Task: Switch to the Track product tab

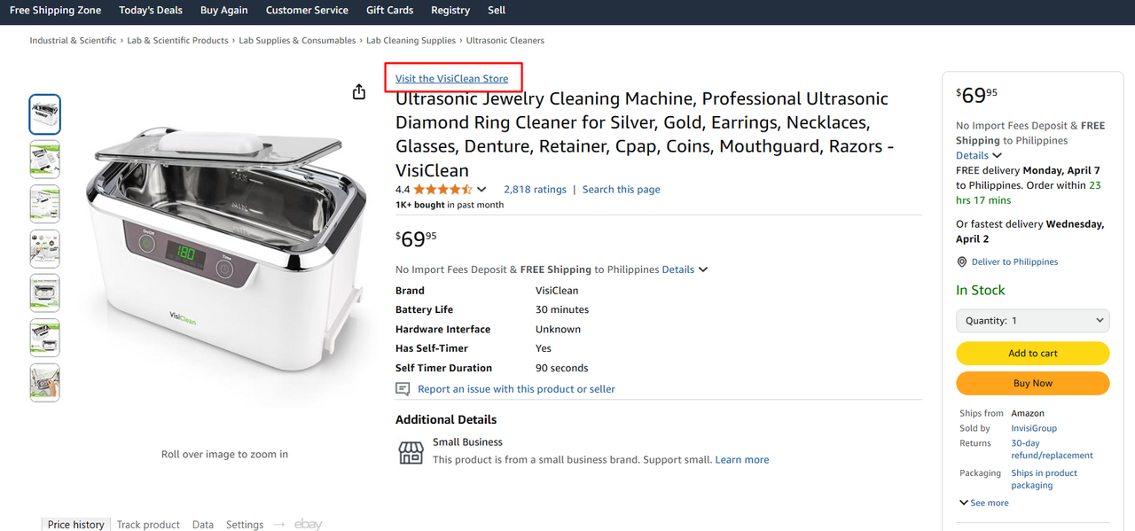Action: coord(148,524)
